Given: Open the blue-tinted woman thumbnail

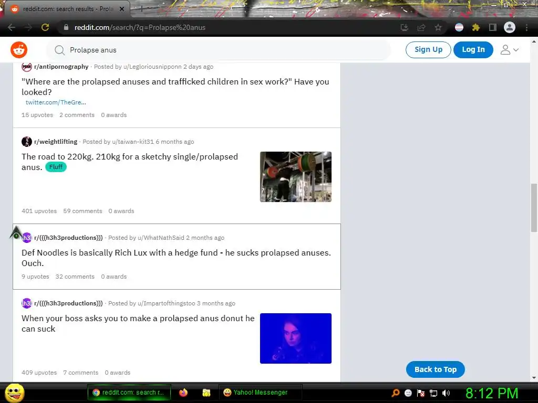Looking at the screenshot, I should pyautogui.click(x=296, y=338).
